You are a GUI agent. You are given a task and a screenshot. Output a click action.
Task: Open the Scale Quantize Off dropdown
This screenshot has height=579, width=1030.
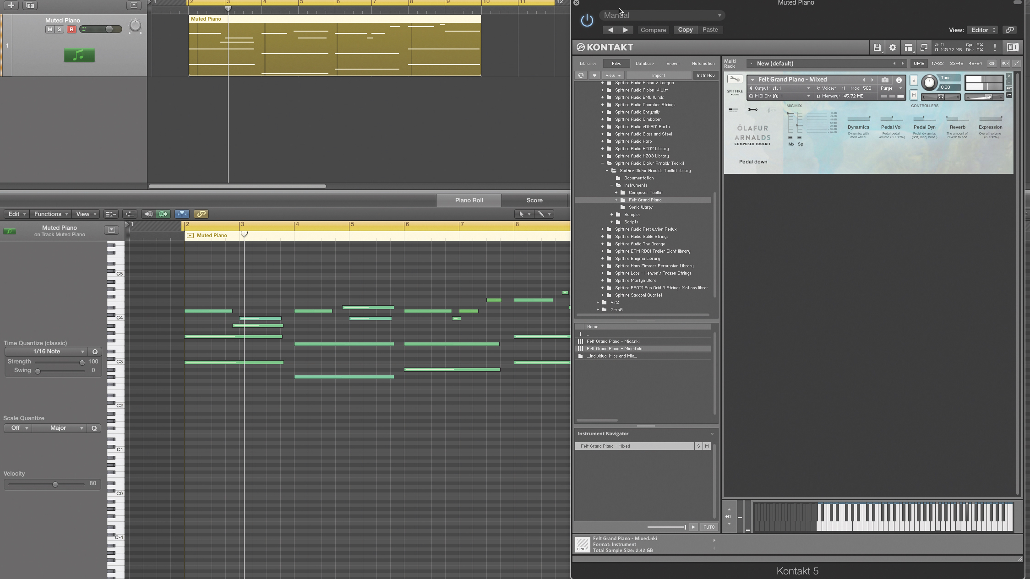tap(17, 428)
